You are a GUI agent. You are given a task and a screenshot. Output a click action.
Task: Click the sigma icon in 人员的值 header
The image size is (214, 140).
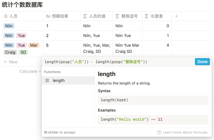tap(85, 16)
